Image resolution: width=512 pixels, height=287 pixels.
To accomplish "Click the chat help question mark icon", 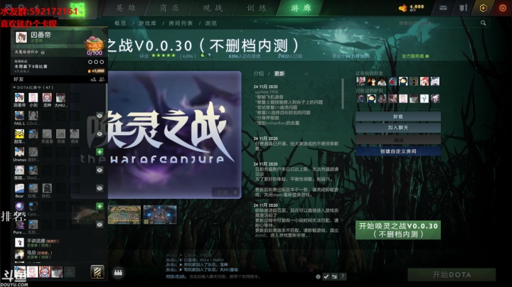I will [x=343, y=276].
